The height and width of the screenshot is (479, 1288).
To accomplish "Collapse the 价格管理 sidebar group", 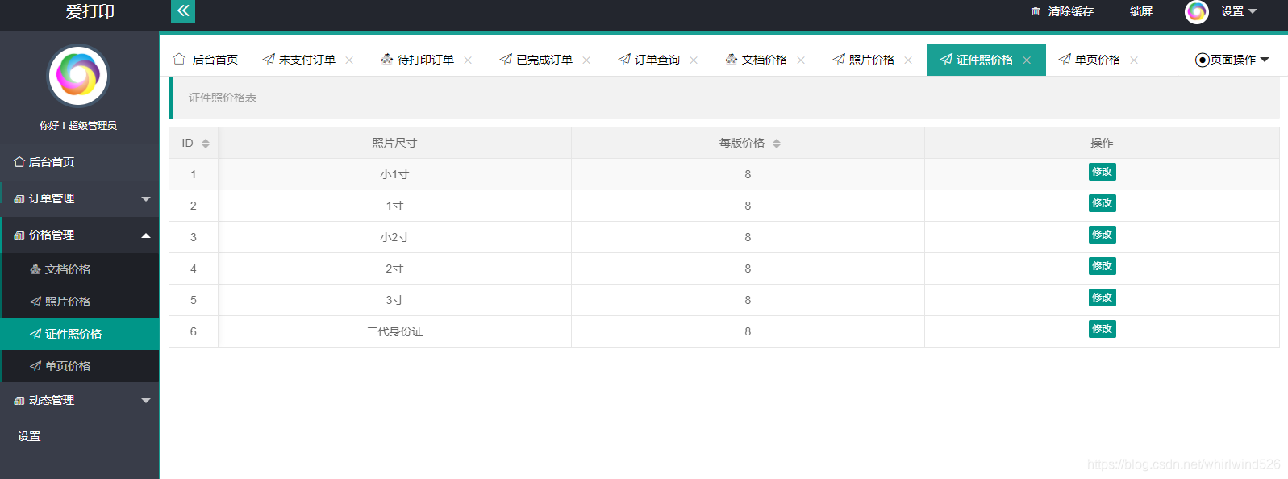I will pyautogui.click(x=80, y=235).
